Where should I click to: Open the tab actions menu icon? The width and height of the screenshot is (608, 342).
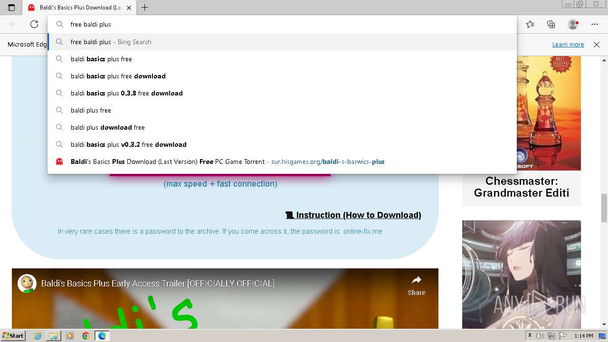[11, 8]
